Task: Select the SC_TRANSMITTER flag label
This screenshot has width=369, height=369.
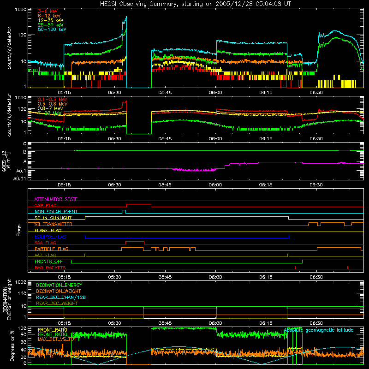Action: click(53, 224)
